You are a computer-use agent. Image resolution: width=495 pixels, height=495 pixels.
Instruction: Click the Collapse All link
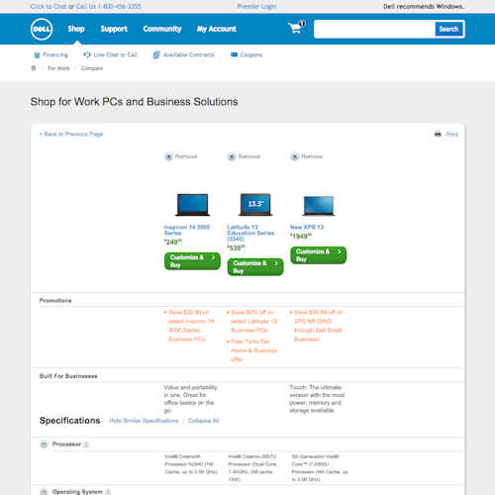click(203, 421)
